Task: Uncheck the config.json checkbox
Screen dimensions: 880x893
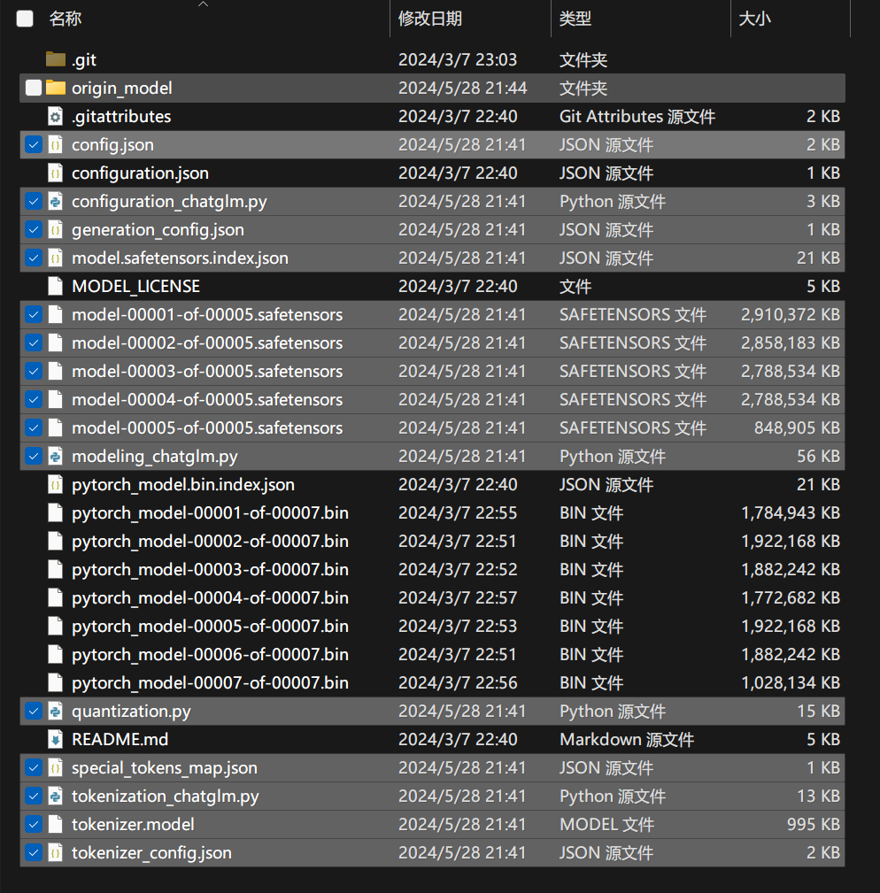Action: click(x=34, y=144)
